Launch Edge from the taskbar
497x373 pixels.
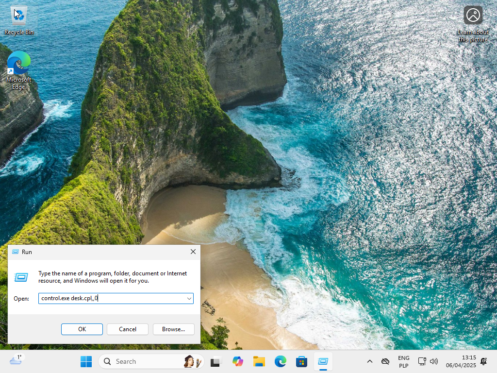coord(280,361)
